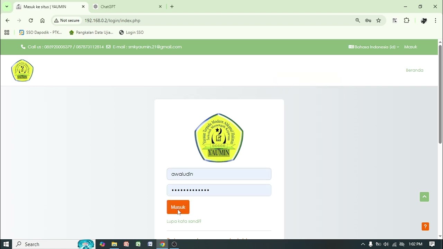Click Masuk in the green top bar
This screenshot has width=443, height=249.
click(410, 47)
